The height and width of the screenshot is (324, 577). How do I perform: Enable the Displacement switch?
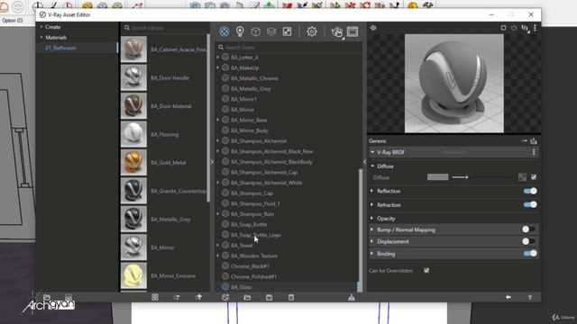tap(529, 241)
